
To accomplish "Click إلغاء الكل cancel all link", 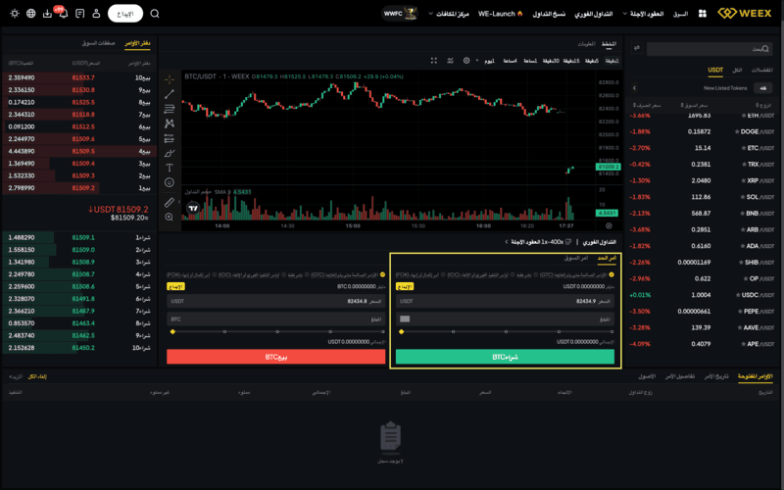I will click(x=37, y=376).
